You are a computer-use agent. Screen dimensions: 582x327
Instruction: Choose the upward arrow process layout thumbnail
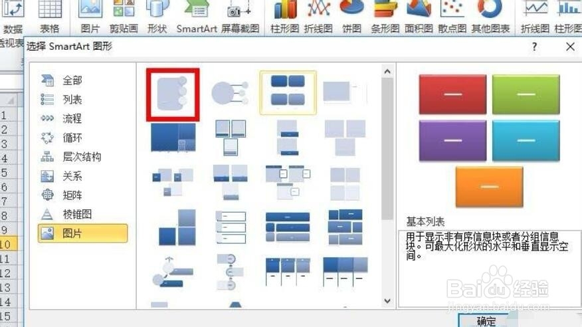click(172, 272)
